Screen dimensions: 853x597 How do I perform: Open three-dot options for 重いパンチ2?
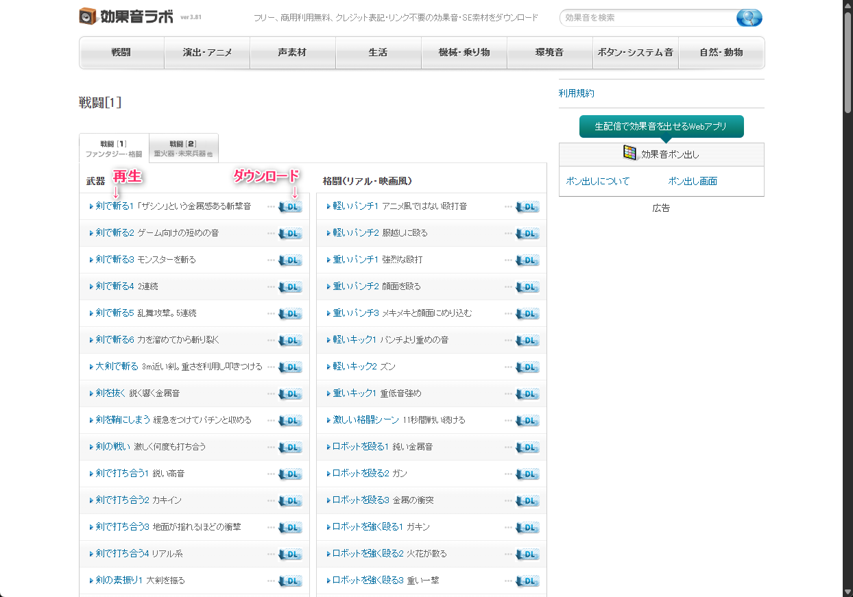tap(508, 287)
